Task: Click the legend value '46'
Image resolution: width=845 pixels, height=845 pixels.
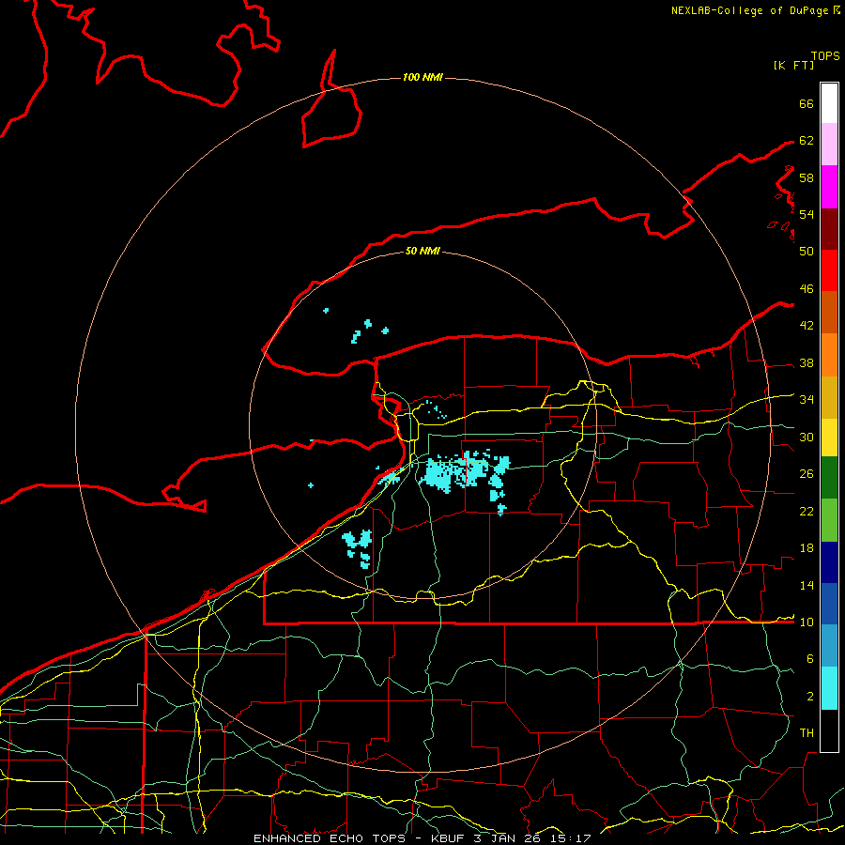Action: tap(807, 289)
